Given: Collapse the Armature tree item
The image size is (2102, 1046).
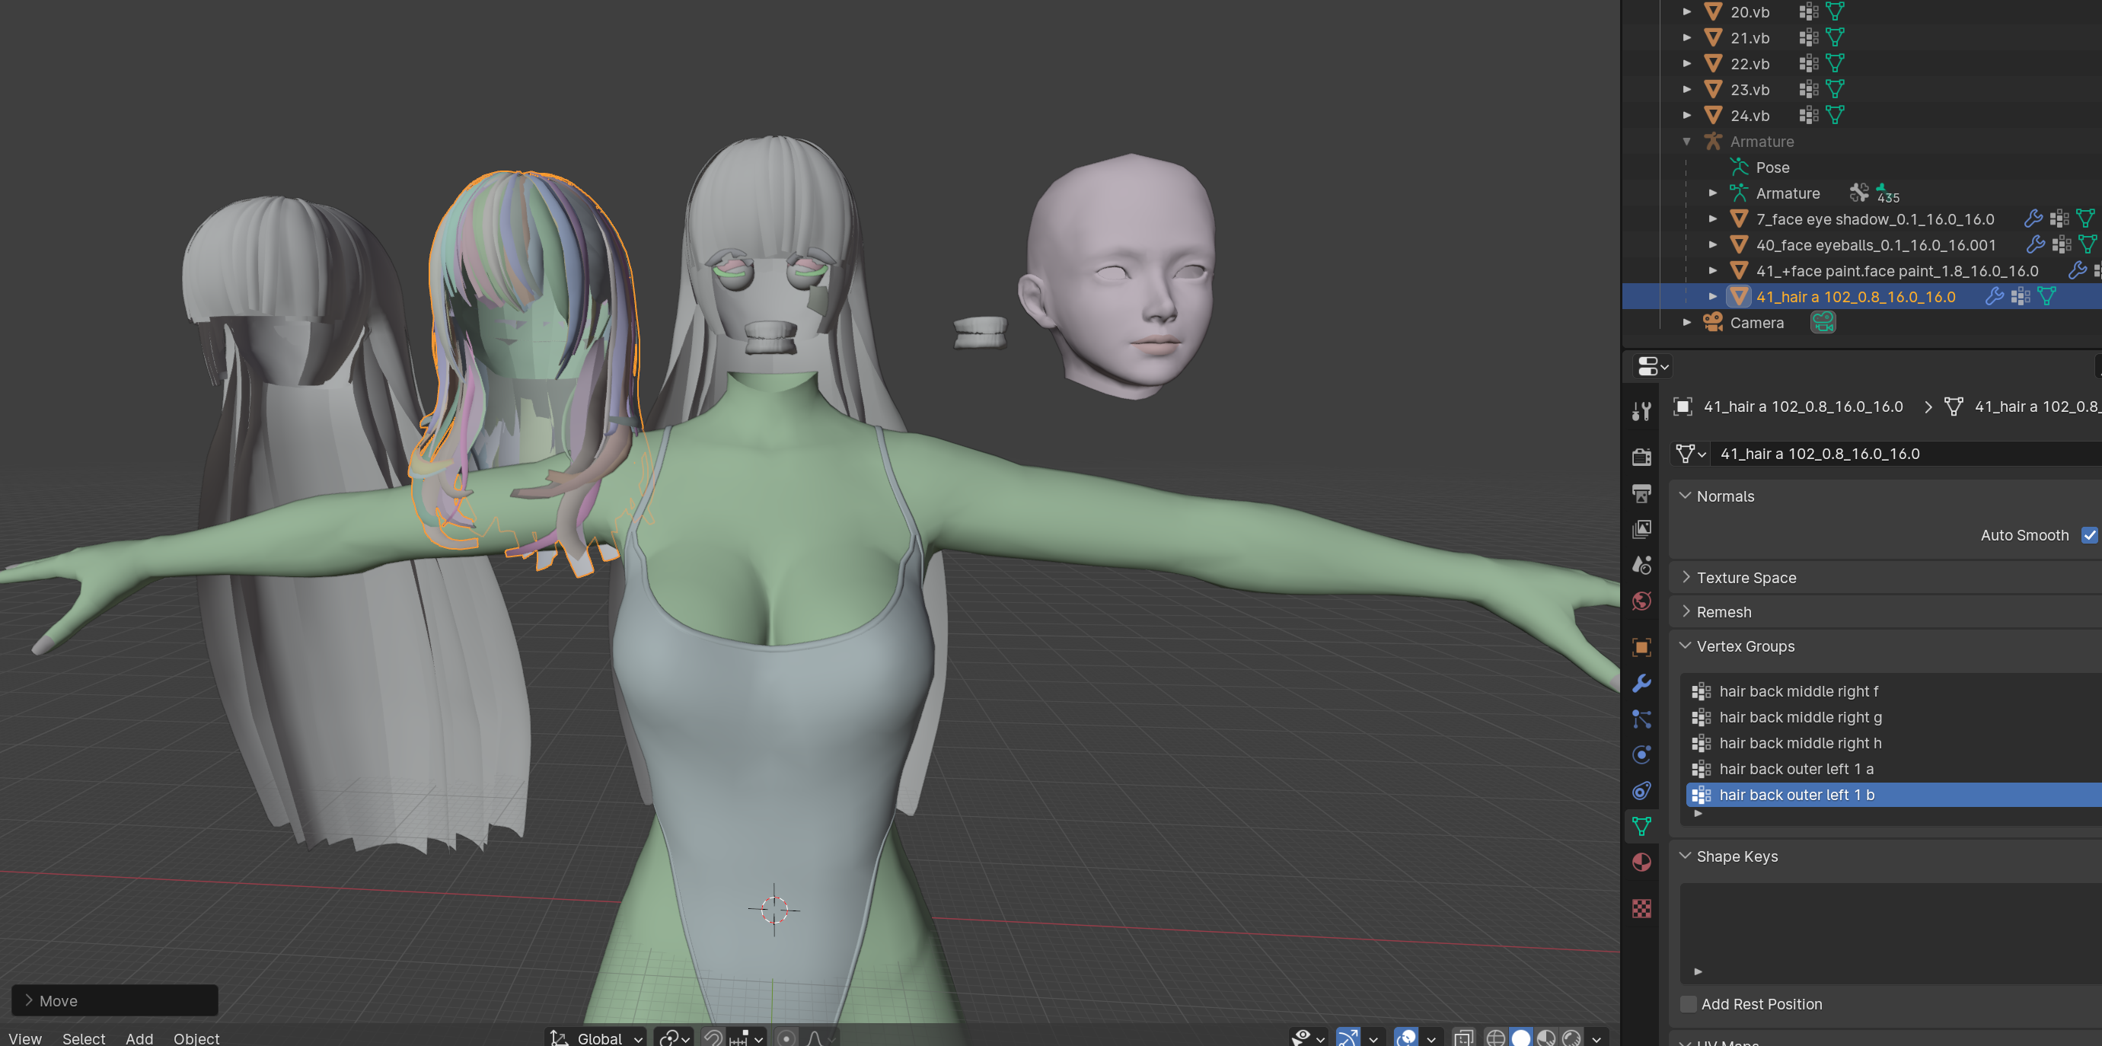Looking at the screenshot, I should tap(1686, 142).
